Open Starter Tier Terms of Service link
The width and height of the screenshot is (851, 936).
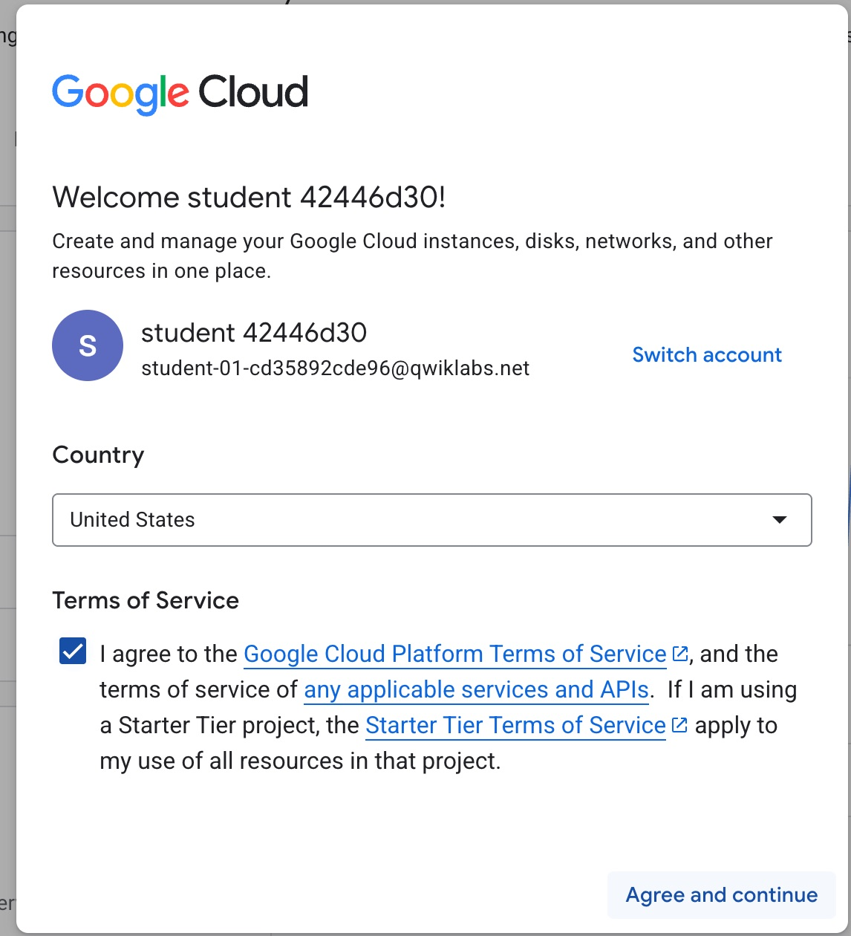click(x=515, y=725)
